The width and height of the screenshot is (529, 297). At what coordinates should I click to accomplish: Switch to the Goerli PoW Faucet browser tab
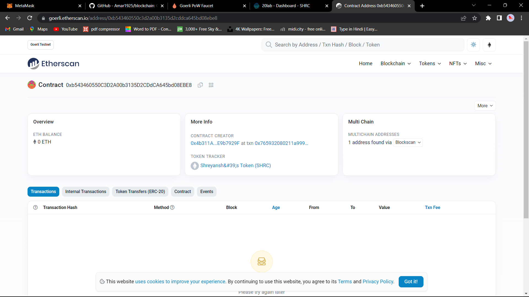(x=196, y=5)
